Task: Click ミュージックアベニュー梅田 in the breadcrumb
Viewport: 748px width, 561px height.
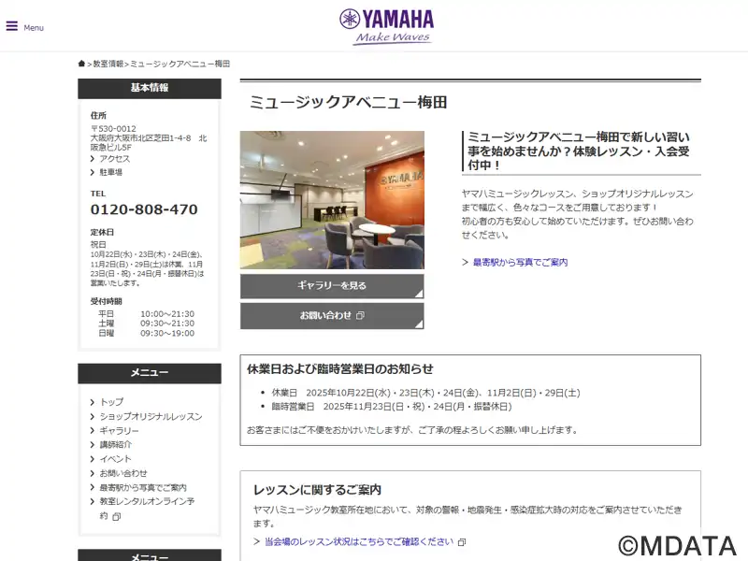Action: [180, 64]
